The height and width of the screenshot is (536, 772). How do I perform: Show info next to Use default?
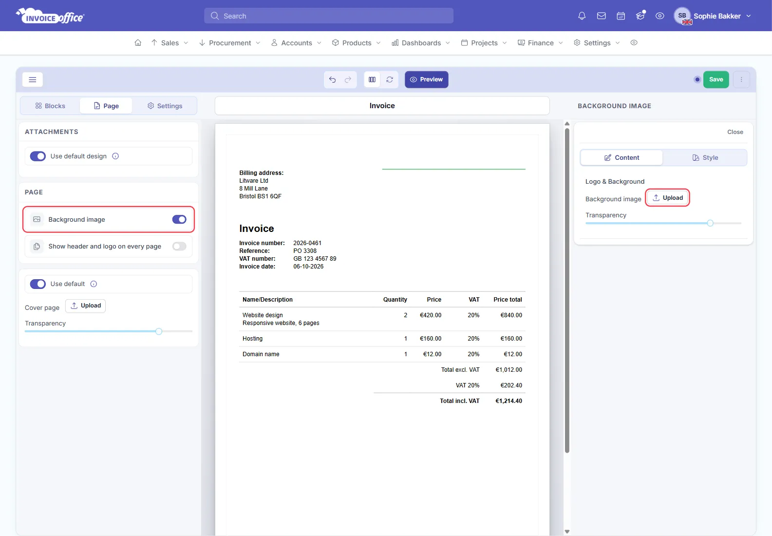tap(94, 284)
